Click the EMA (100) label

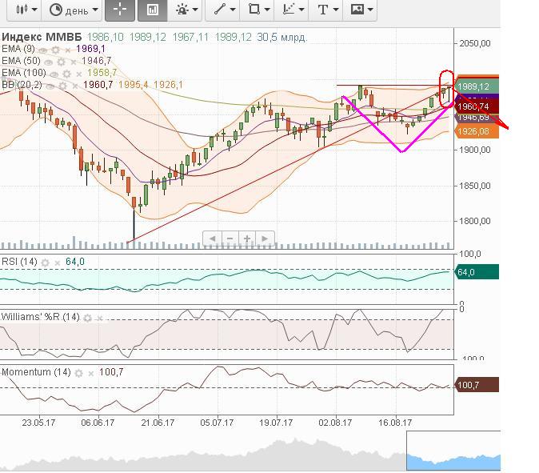(24, 73)
